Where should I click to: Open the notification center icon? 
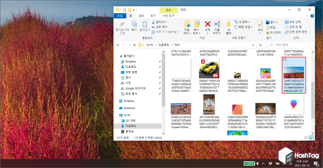coord(317,164)
